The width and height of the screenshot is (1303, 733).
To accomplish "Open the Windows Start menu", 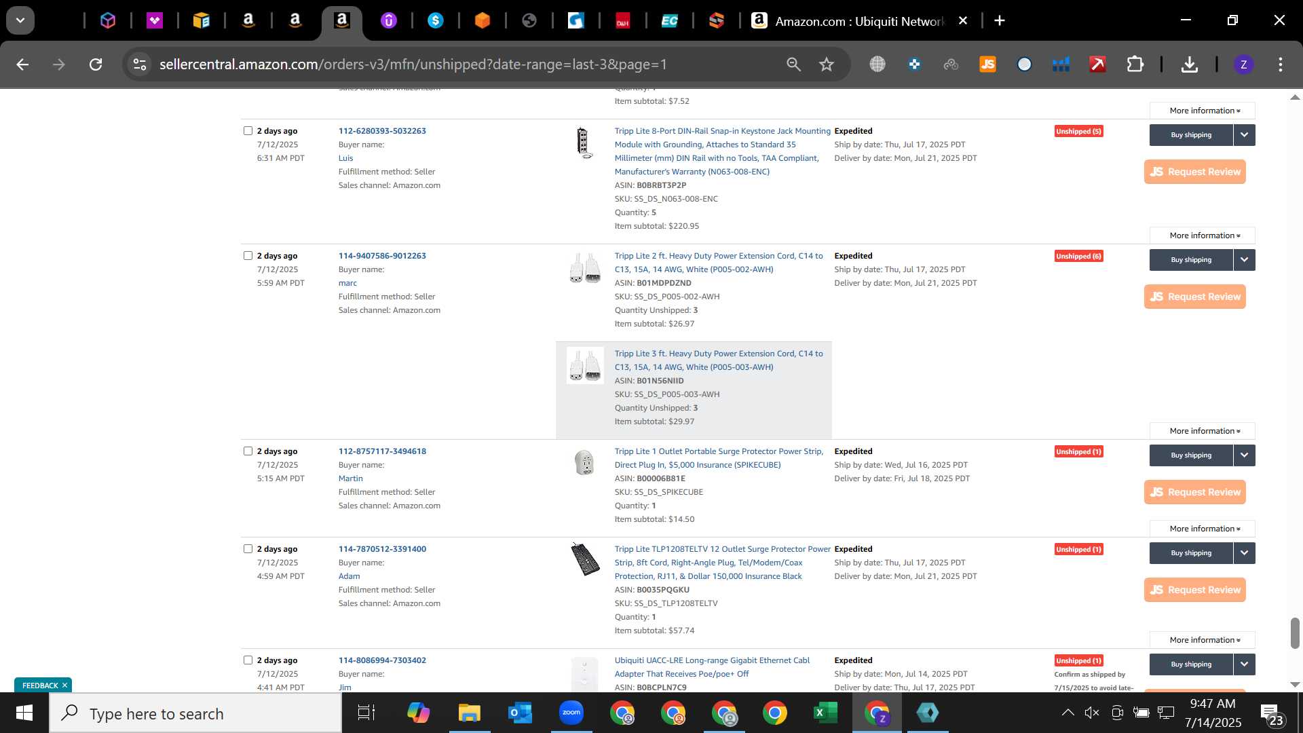I will click(x=24, y=713).
